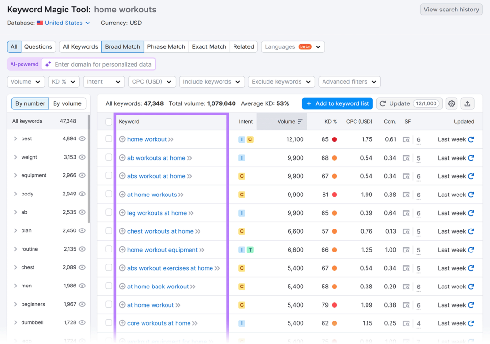Viewport: 490px width, 344px height.
Task: Open the Exclude keywords dropdown
Action: [x=281, y=82]
